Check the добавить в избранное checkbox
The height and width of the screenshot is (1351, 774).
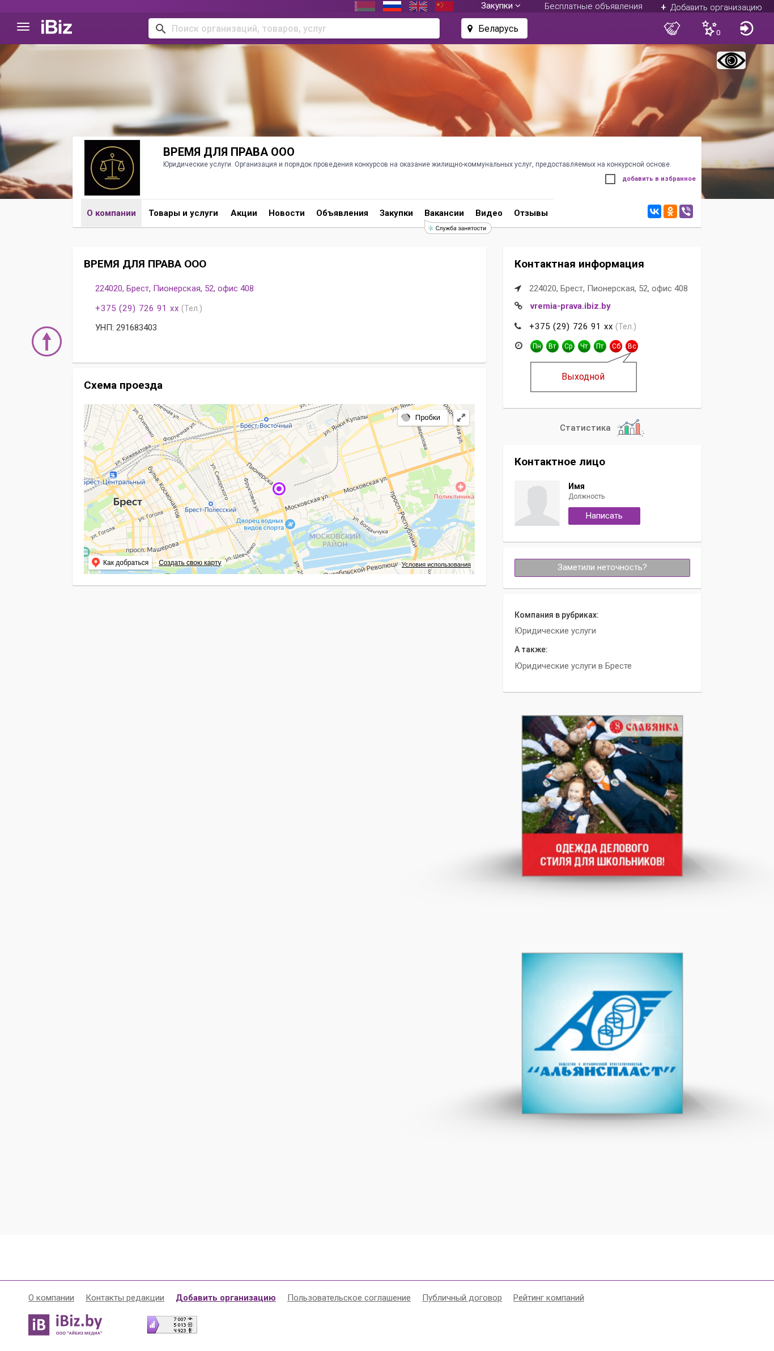610,179
